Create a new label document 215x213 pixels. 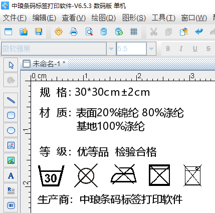(x=9, y=32)
